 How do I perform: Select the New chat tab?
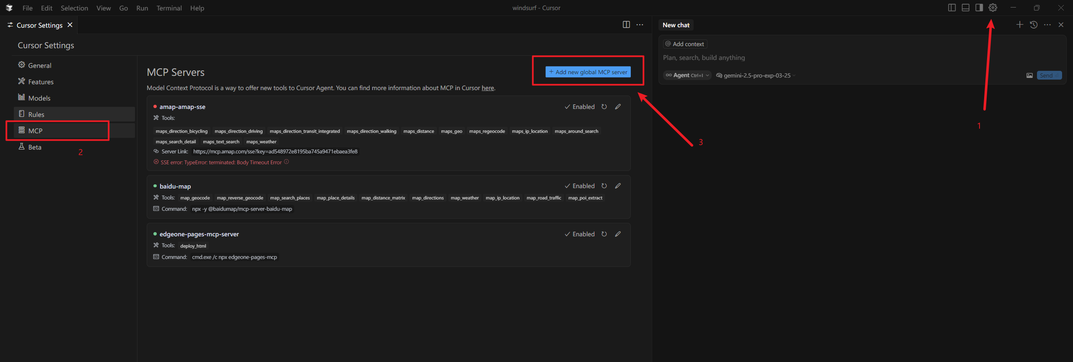(x=676, y=25)
